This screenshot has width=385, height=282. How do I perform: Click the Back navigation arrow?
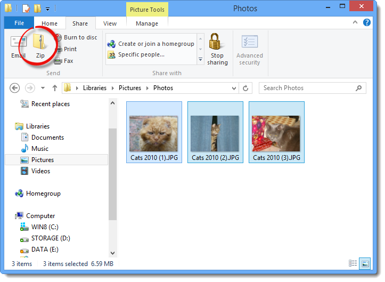(15, 88)
